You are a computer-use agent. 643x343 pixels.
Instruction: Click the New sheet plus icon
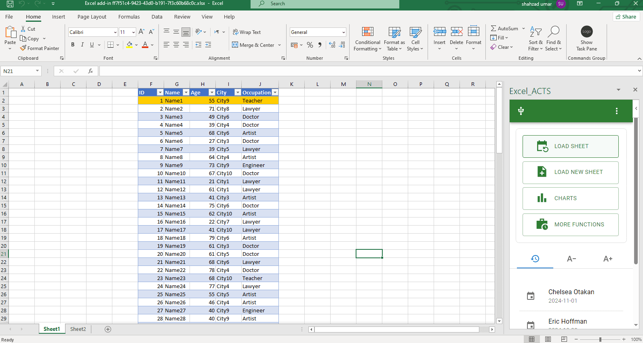(x=108, y=329)
